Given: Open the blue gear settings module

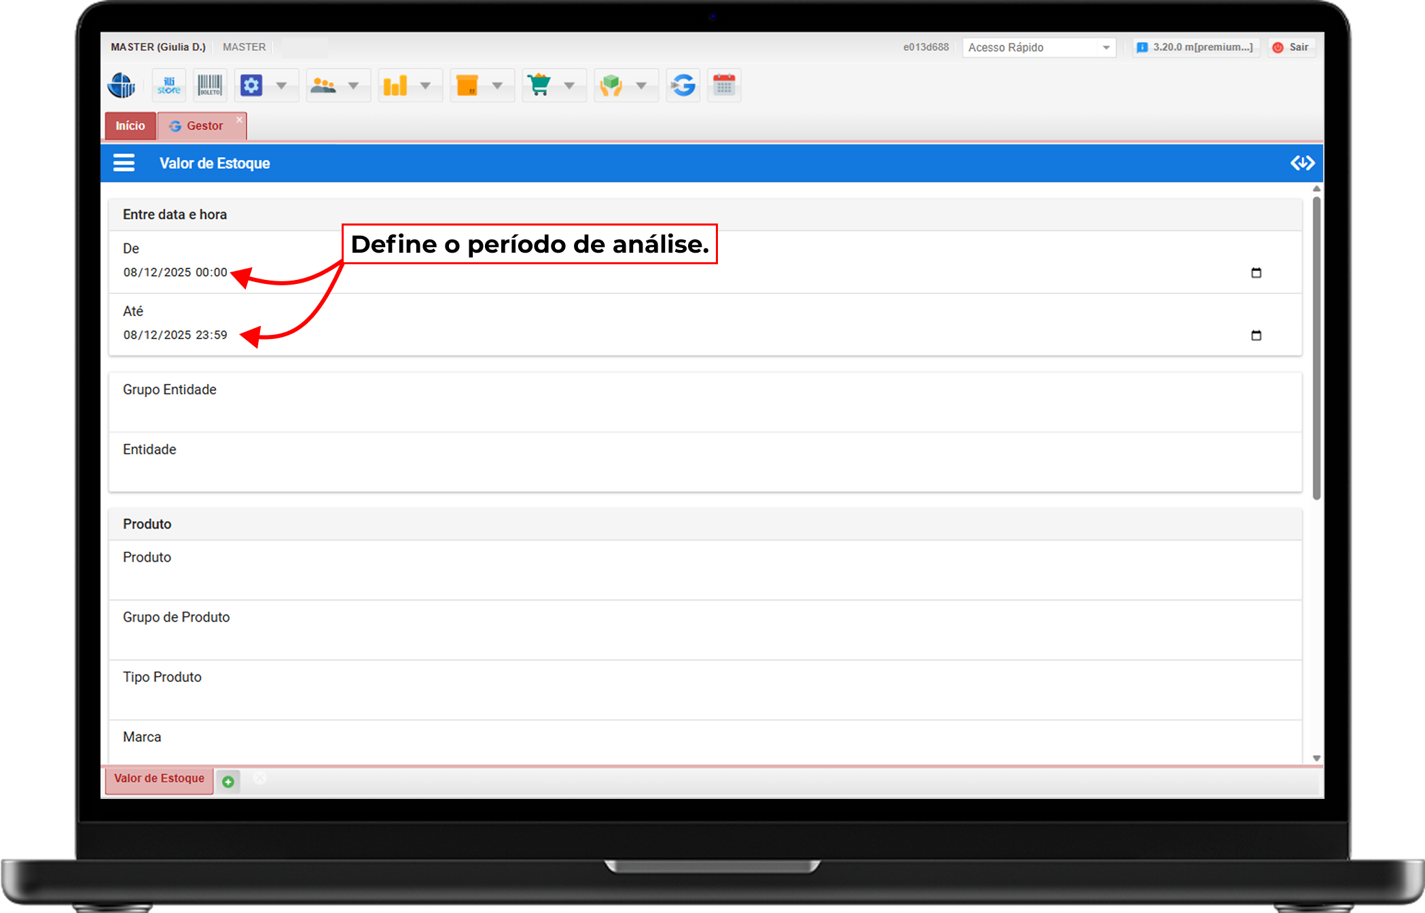Looking at the screenshot, I should click(251, 86).
